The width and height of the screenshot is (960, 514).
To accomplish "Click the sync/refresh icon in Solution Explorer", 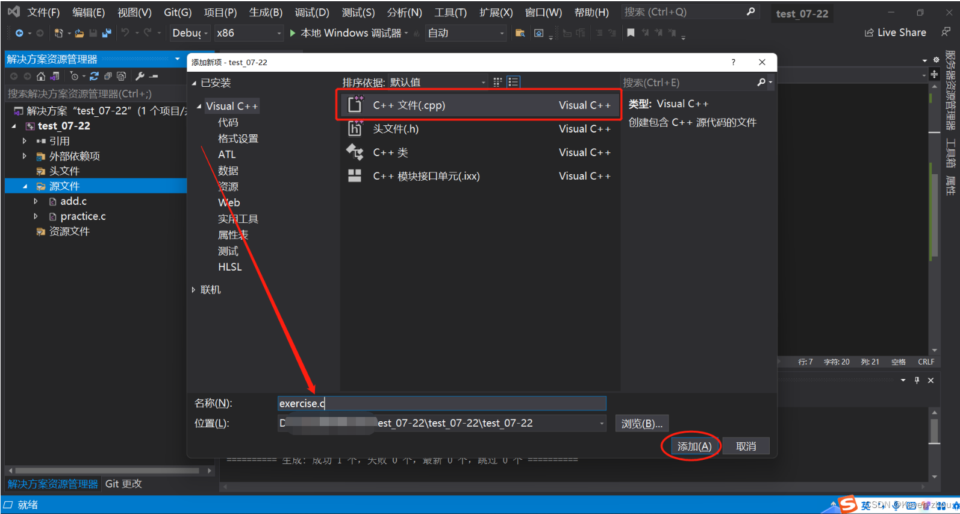I will (94, 76).
